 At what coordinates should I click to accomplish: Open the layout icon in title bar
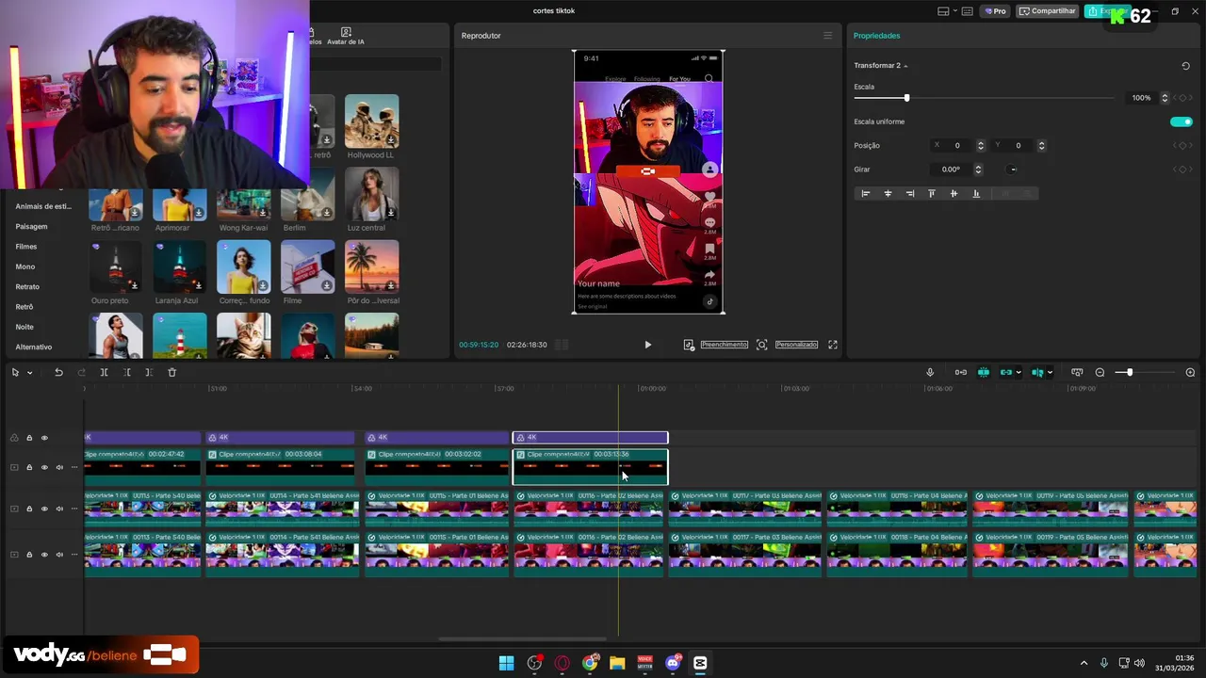[943, 11]
